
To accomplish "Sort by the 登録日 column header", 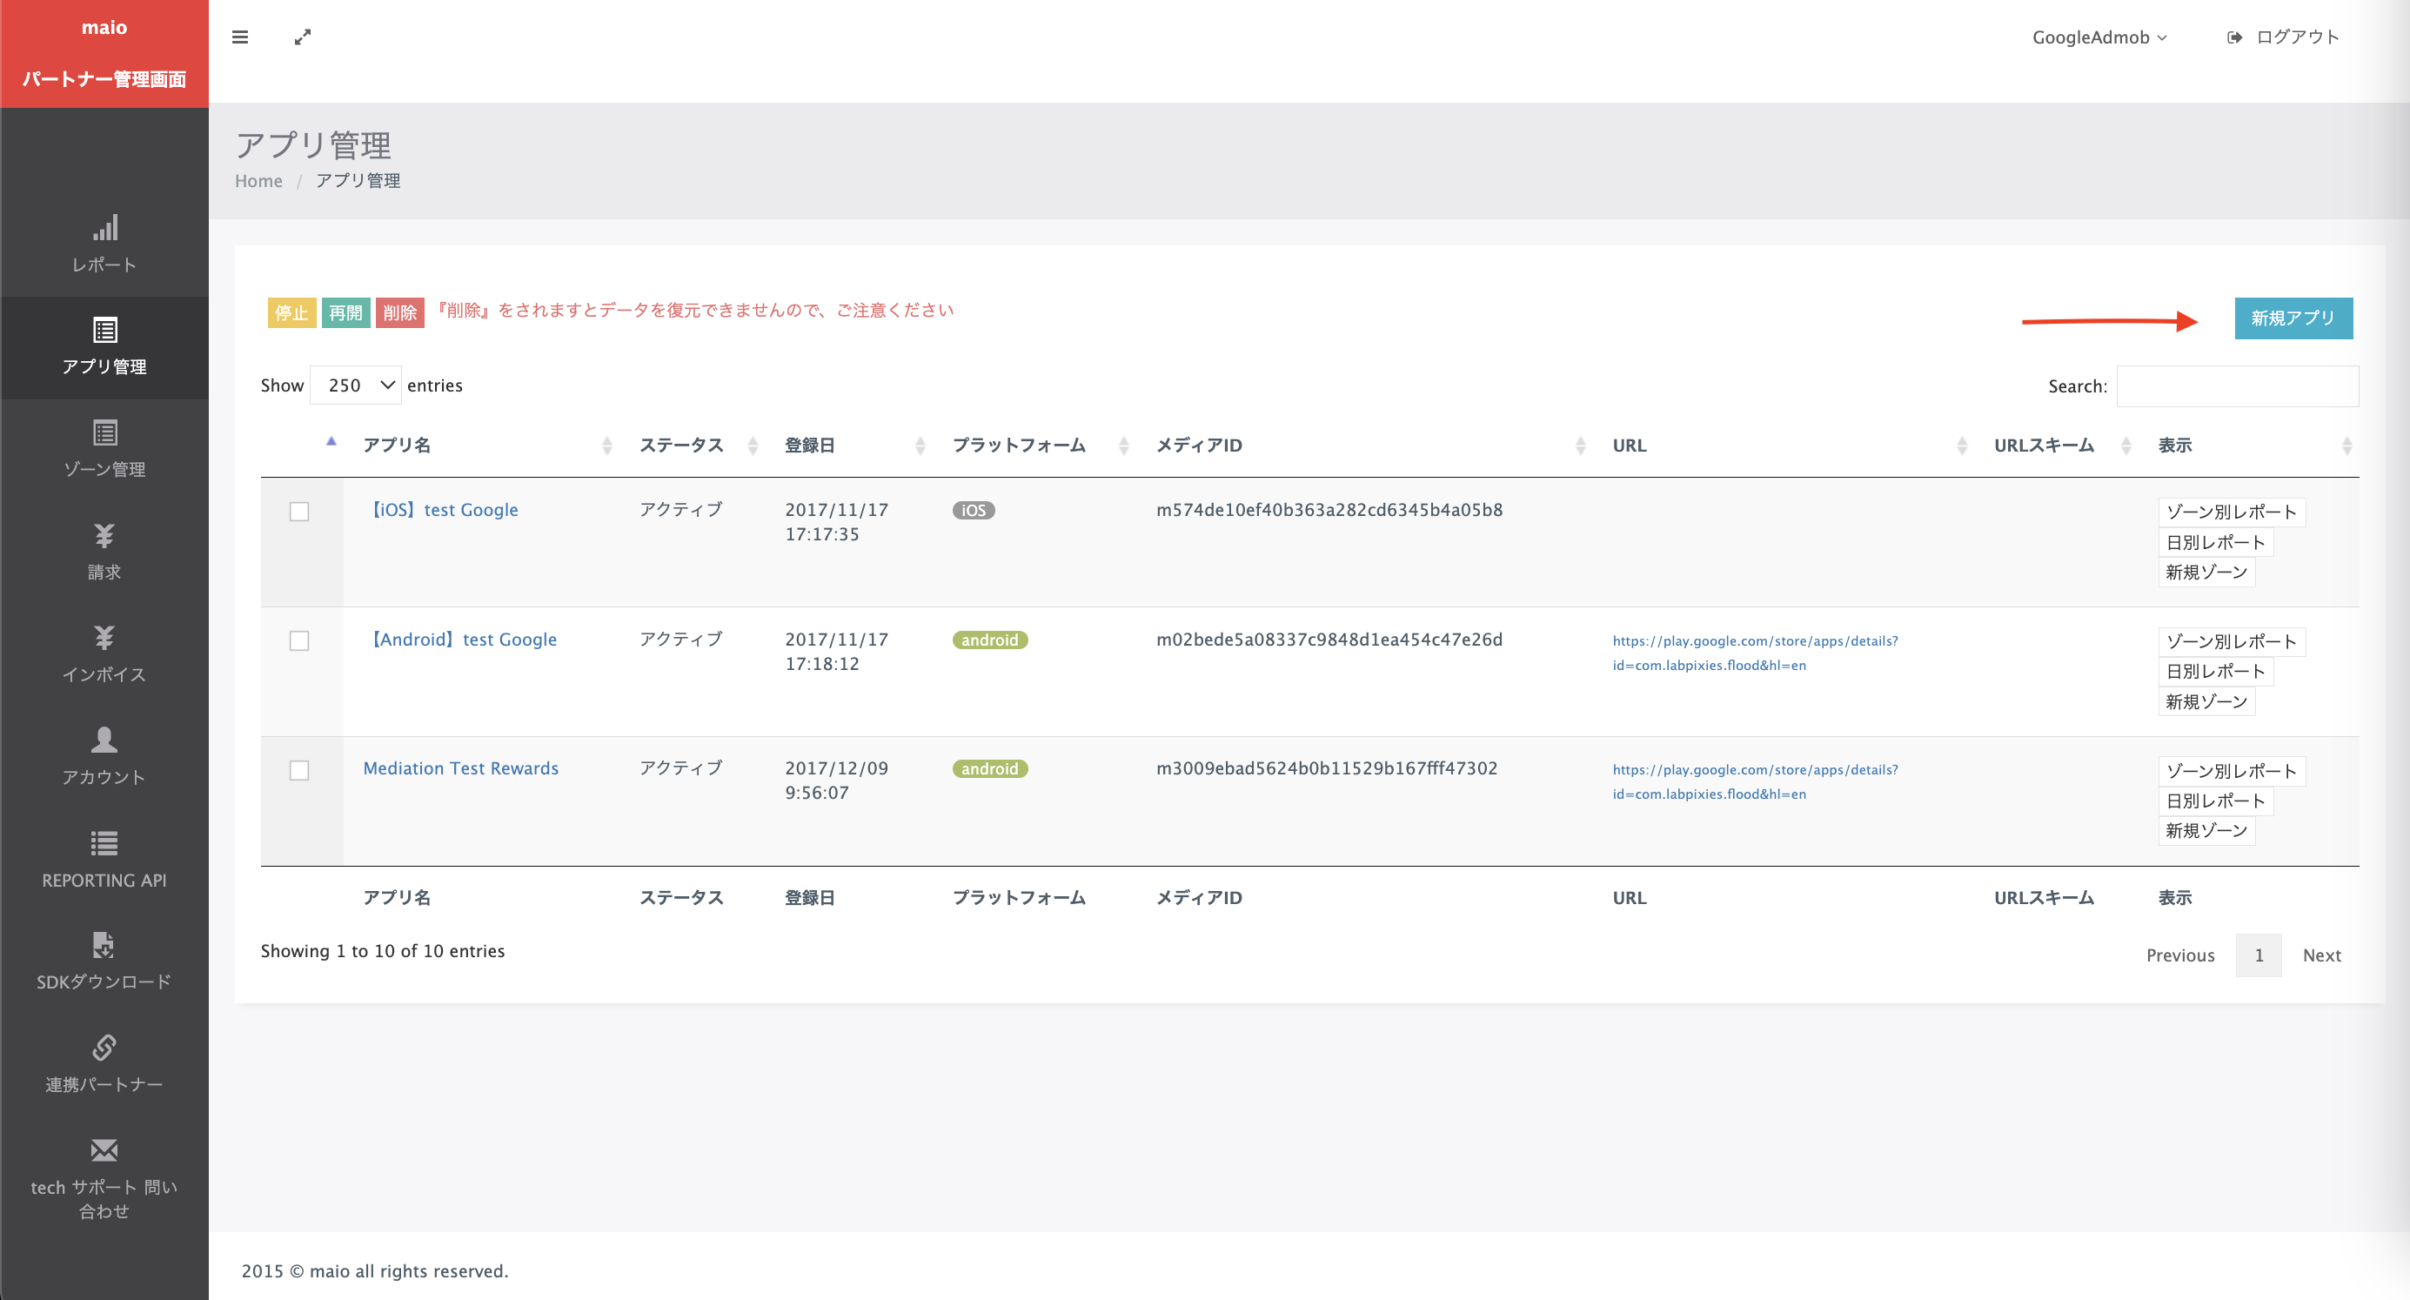I will (810, 446).
